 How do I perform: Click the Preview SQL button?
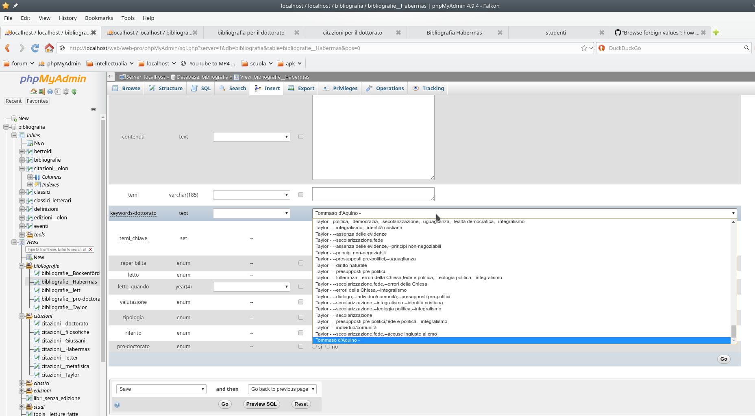point(261,404)
